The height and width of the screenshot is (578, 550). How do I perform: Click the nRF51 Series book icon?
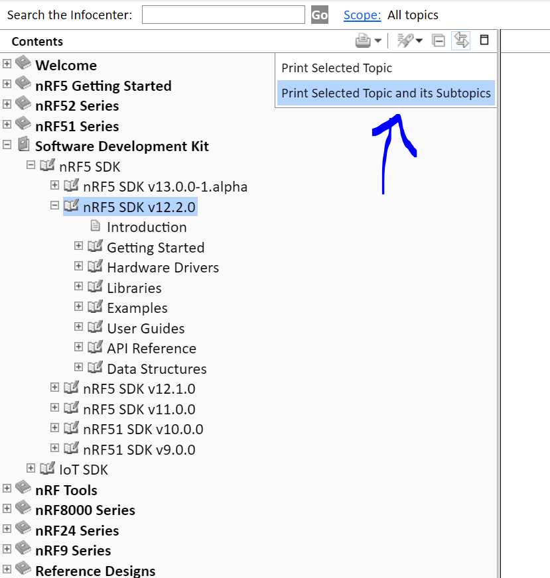23,123
